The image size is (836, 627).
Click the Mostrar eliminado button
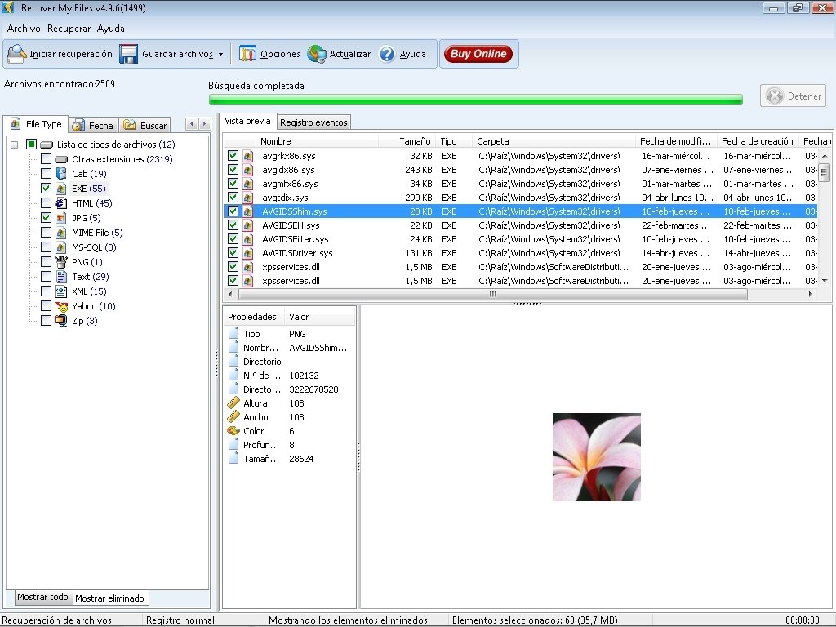110,598
